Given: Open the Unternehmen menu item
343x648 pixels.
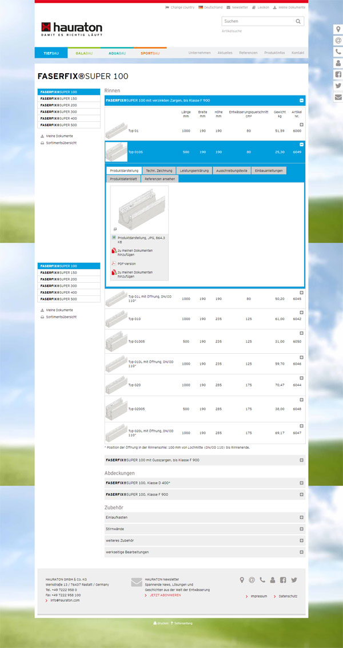Looking at the screenshot, I should (x=200, y=53).
